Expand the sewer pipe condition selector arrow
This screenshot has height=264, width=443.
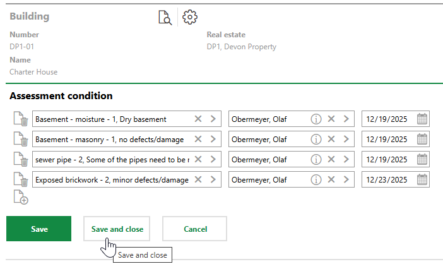pos(213,159)
